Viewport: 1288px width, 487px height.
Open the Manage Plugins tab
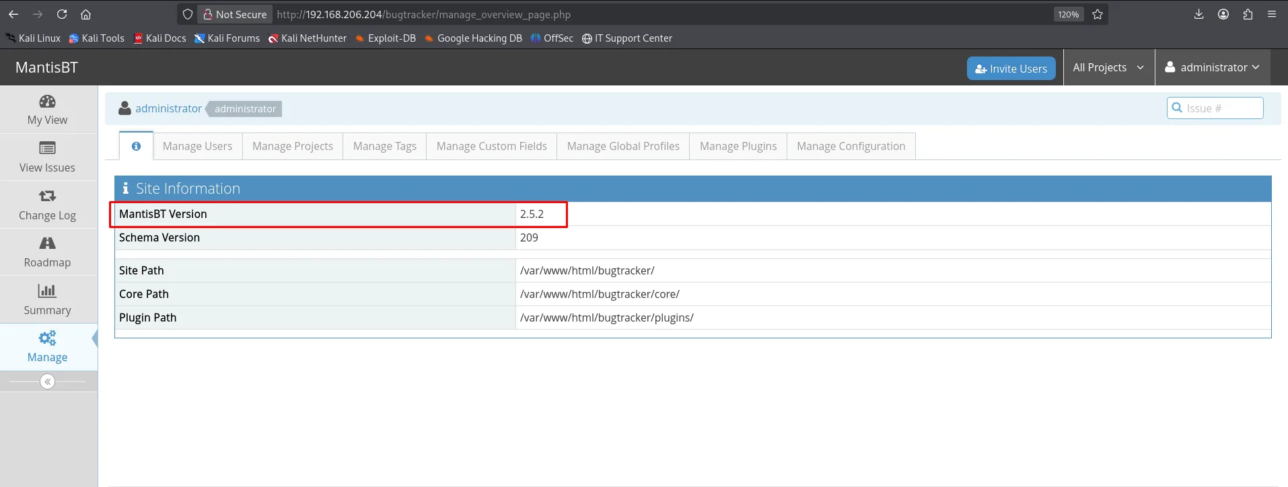[738, 146]
